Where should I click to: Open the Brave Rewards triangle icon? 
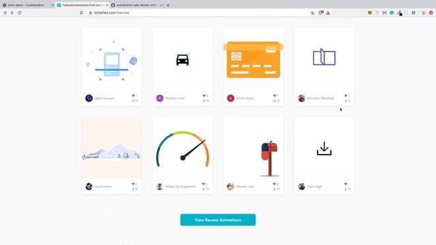coord(328,13)
